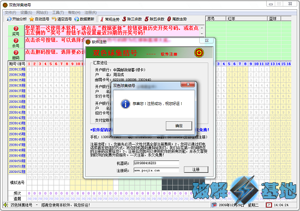The height and width of the screenshot is (211, 300).
Task: Click the 杀号 help button on the left
Action: click(16, 43)
